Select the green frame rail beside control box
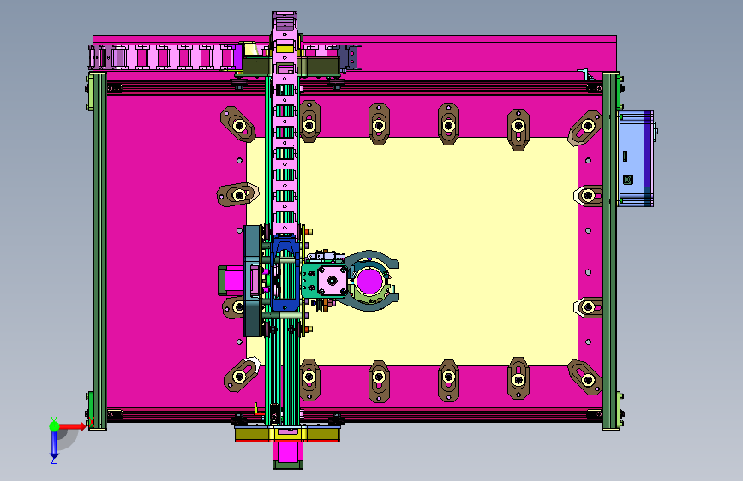 tap(610, 251)
